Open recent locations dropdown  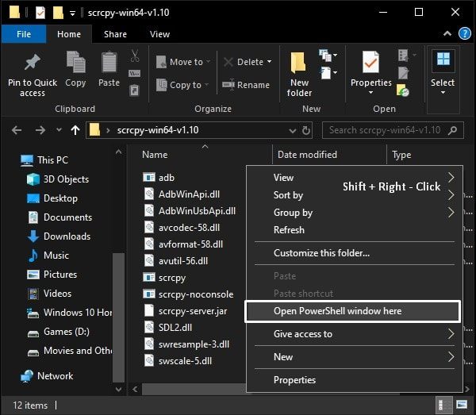[x=59, y=130]
